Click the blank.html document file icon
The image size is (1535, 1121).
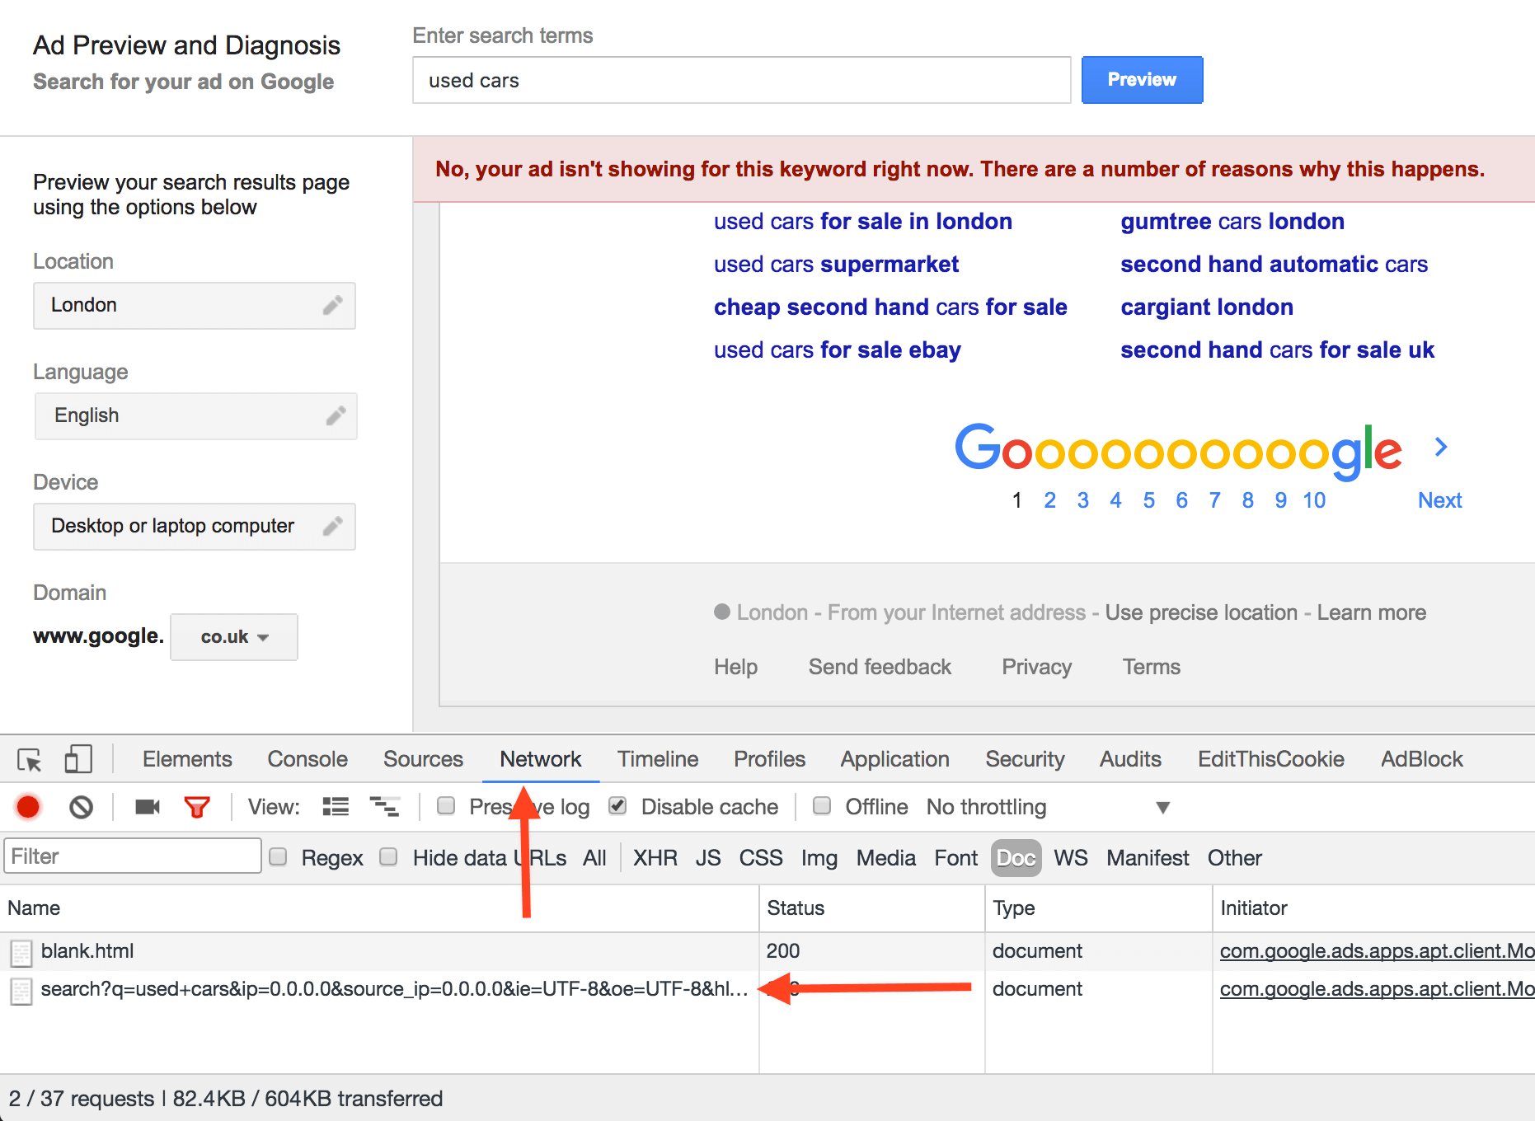(x=21, y=953)
